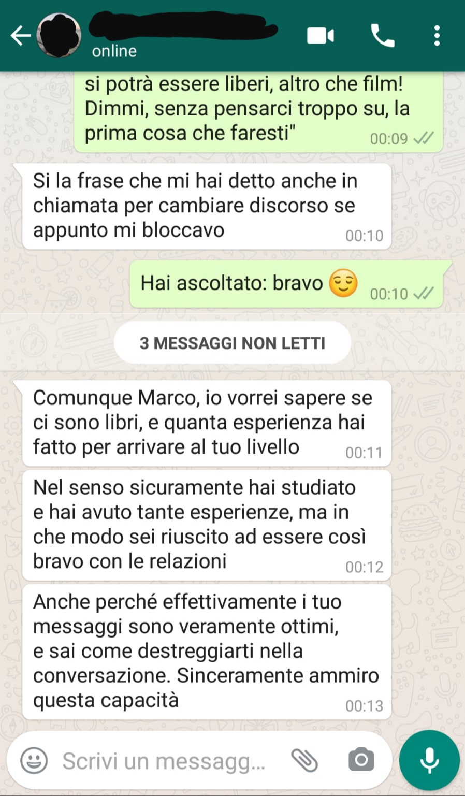Tap the '3 MESSAGGI NON LETTI' banner
The height and width of the screenshot is (796, 465).
point(232,343)
